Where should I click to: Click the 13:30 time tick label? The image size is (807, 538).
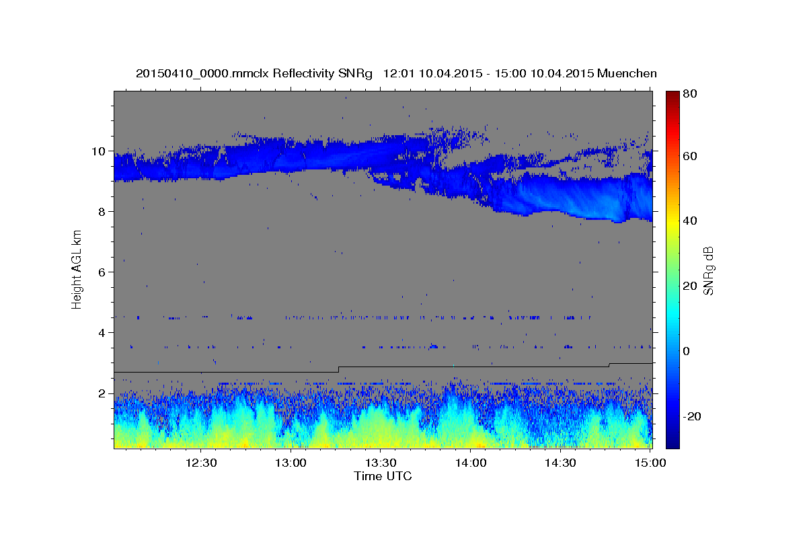[x=380, y=463]
